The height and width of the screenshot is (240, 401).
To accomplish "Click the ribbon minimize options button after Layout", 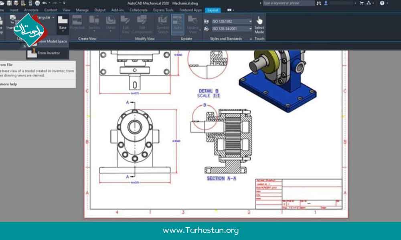I will pyautogui.click(x=230, y=10).
